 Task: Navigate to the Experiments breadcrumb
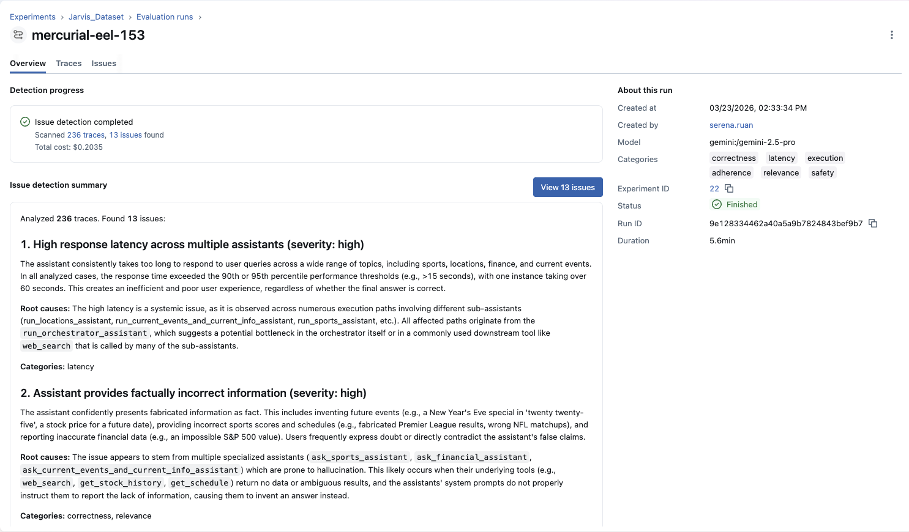tap(32, 17)
